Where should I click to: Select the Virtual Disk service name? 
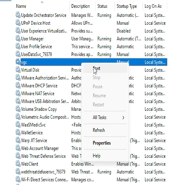[30, 70]
